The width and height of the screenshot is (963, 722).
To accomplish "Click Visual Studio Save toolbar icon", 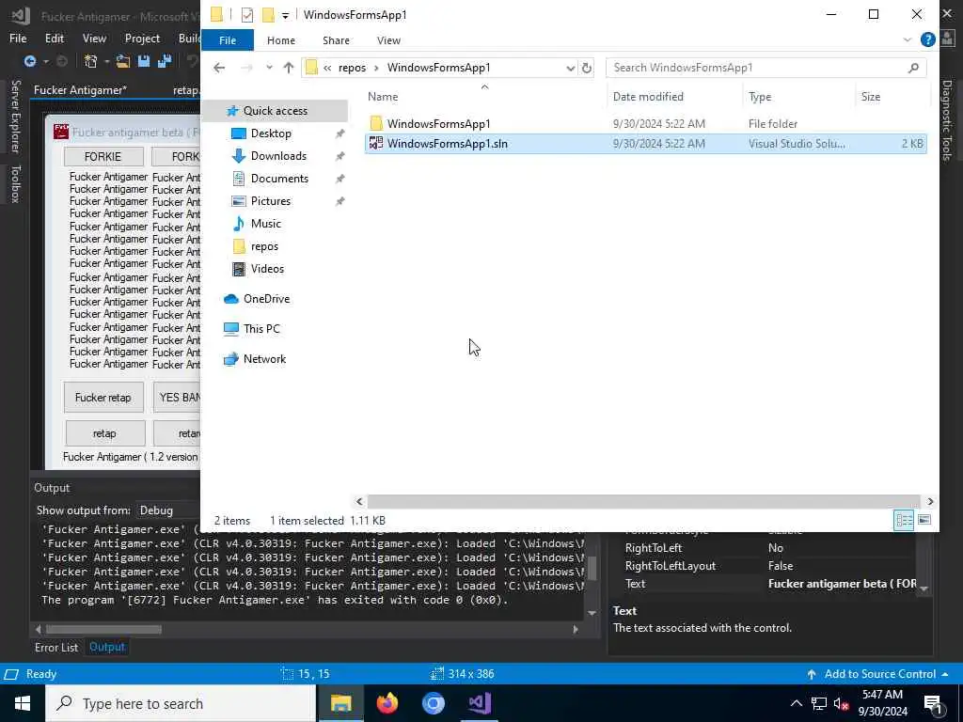I will click(x=144, y=61).
